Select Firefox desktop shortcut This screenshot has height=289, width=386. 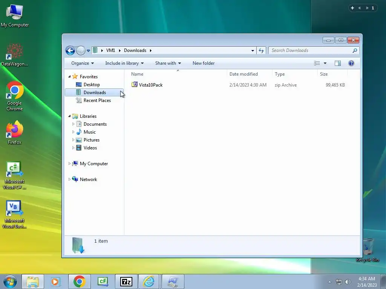coord(15,133)
